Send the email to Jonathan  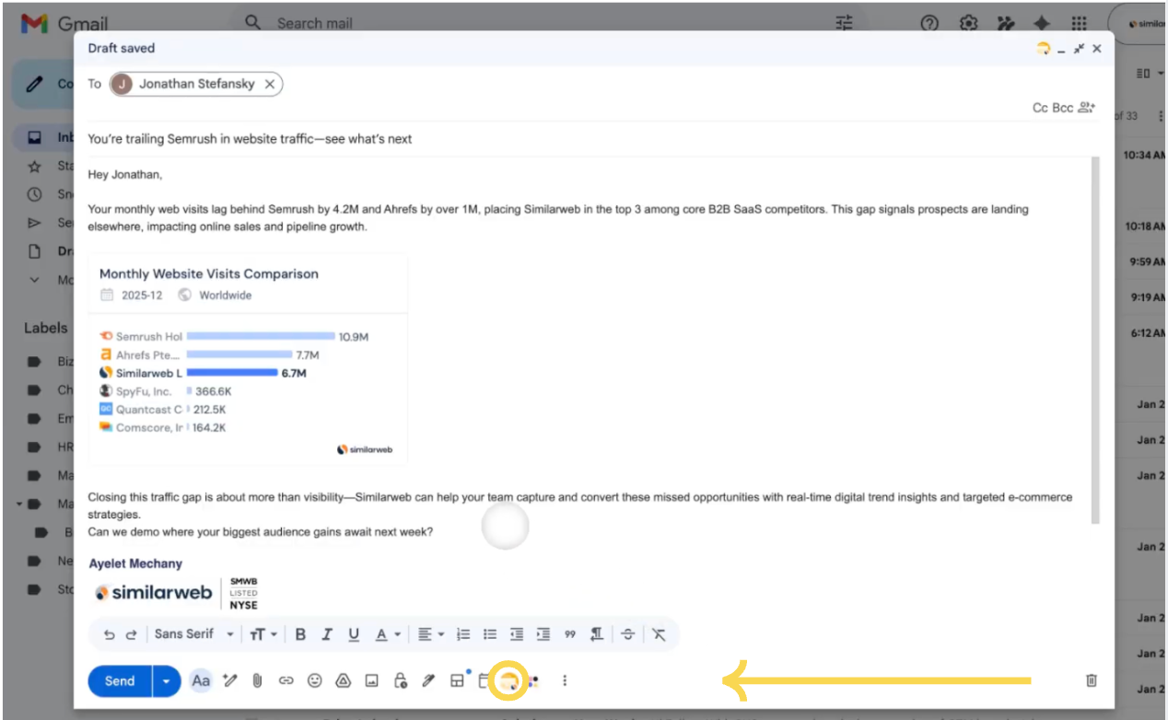[120, 681]
